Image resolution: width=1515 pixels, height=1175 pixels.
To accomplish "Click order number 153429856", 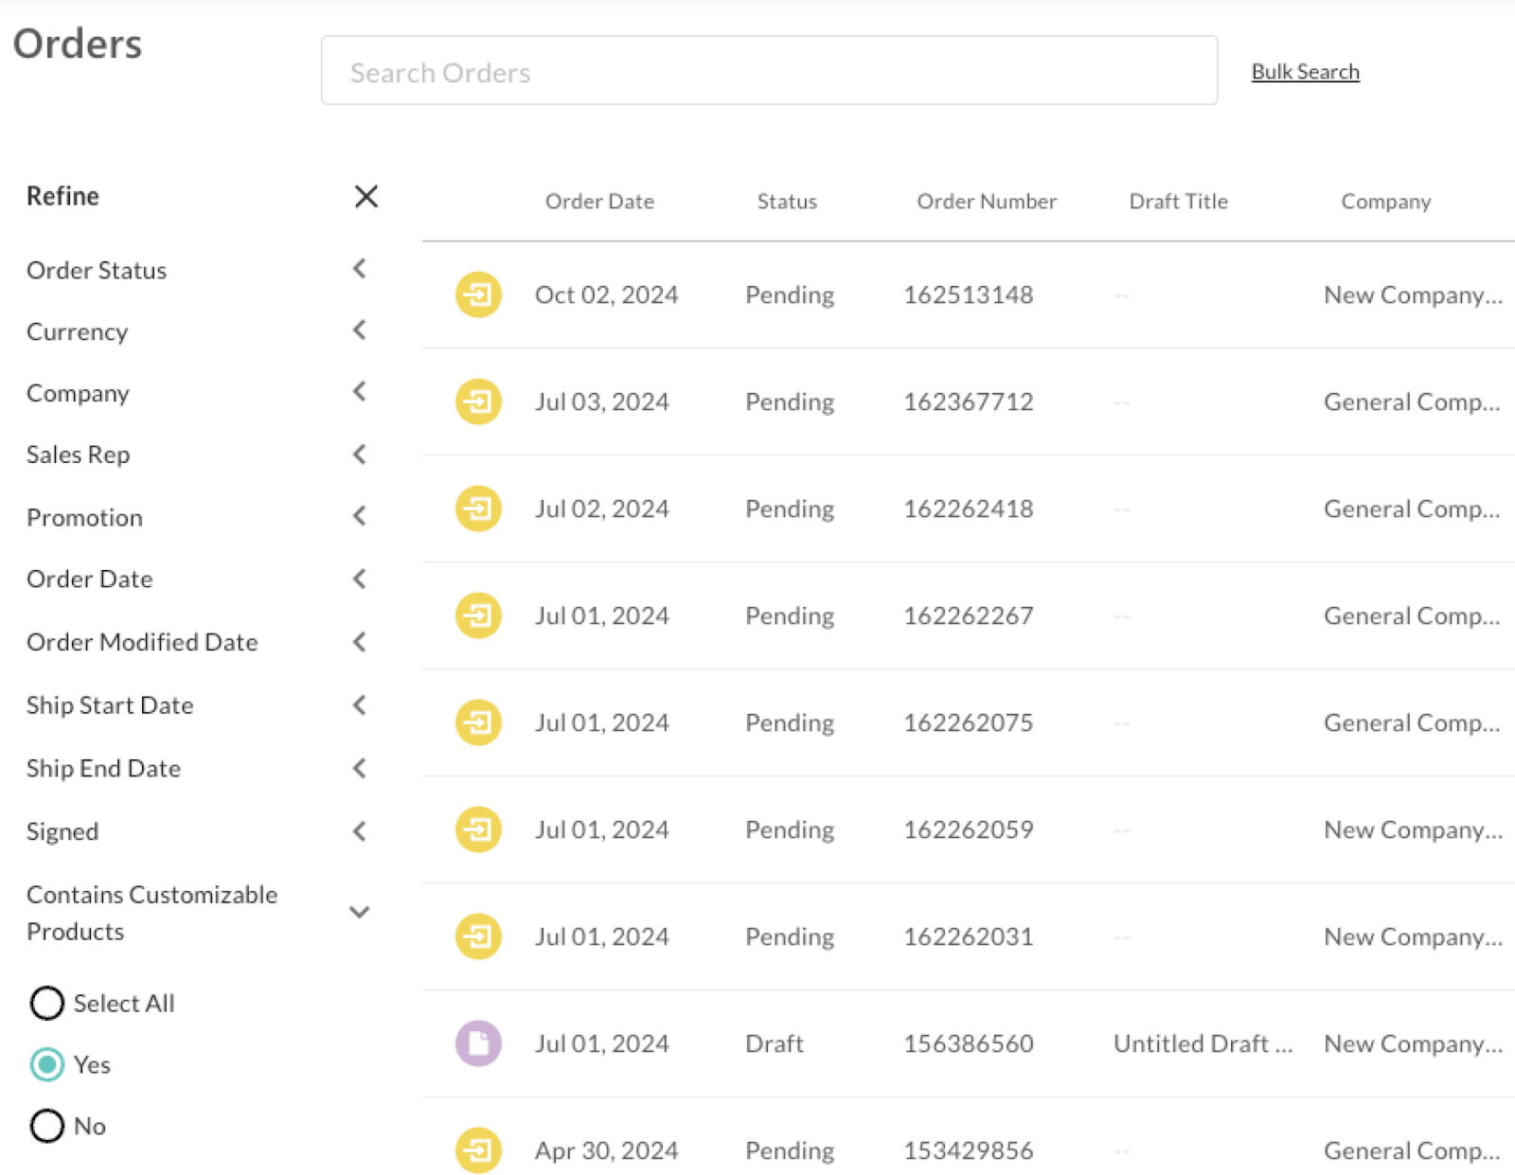I will click(969, 1150).
